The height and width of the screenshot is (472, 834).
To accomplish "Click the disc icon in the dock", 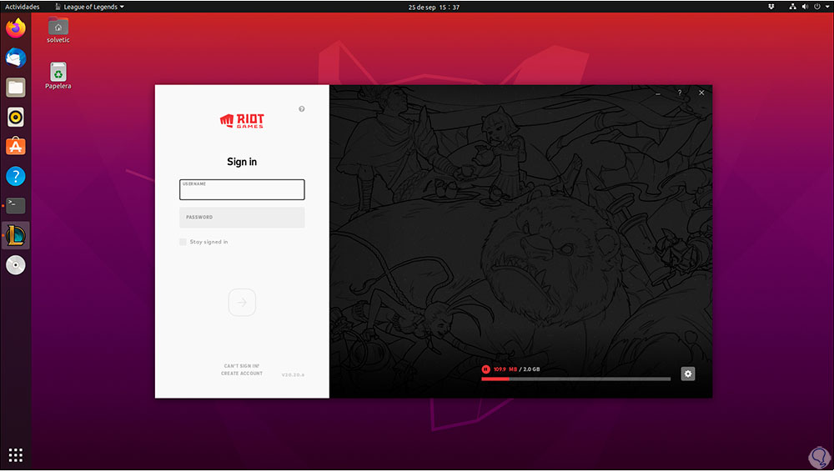I will 15,265.
